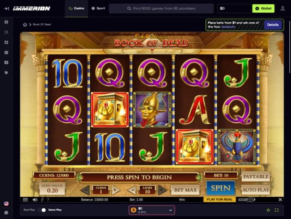This screenshot has width=291, height=219.
Task: Collapse the sidebar using the arrow icon
Action: 7,9
